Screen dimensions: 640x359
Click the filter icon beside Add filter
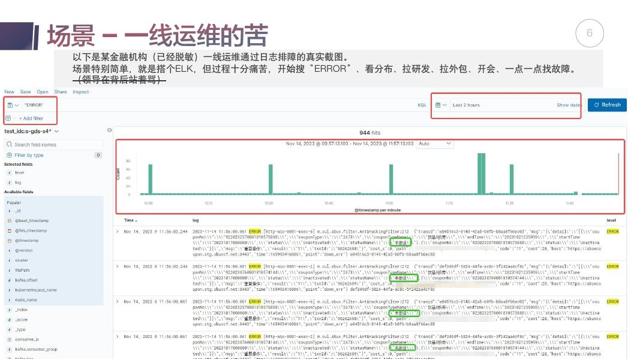click(x=8, y=118)
